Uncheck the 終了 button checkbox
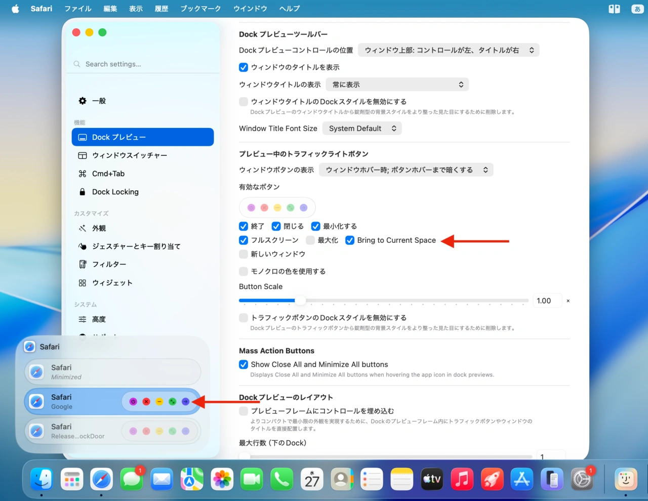The height and width of the screenshot is (501, 648). click(x=244, y=226)
